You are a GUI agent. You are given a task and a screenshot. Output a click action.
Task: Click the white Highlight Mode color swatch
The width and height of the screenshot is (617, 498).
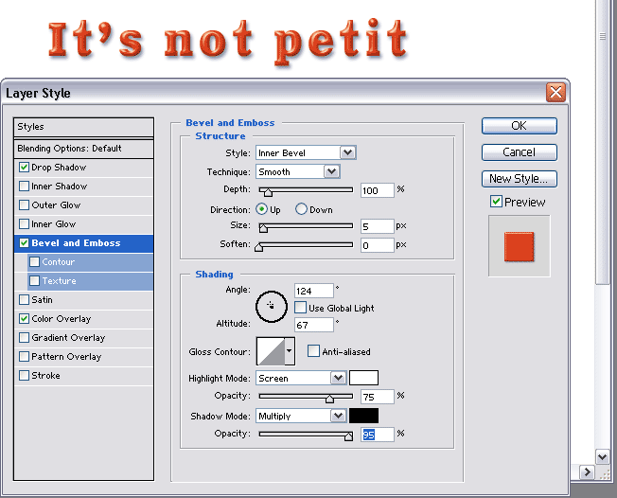pos(364,378)
